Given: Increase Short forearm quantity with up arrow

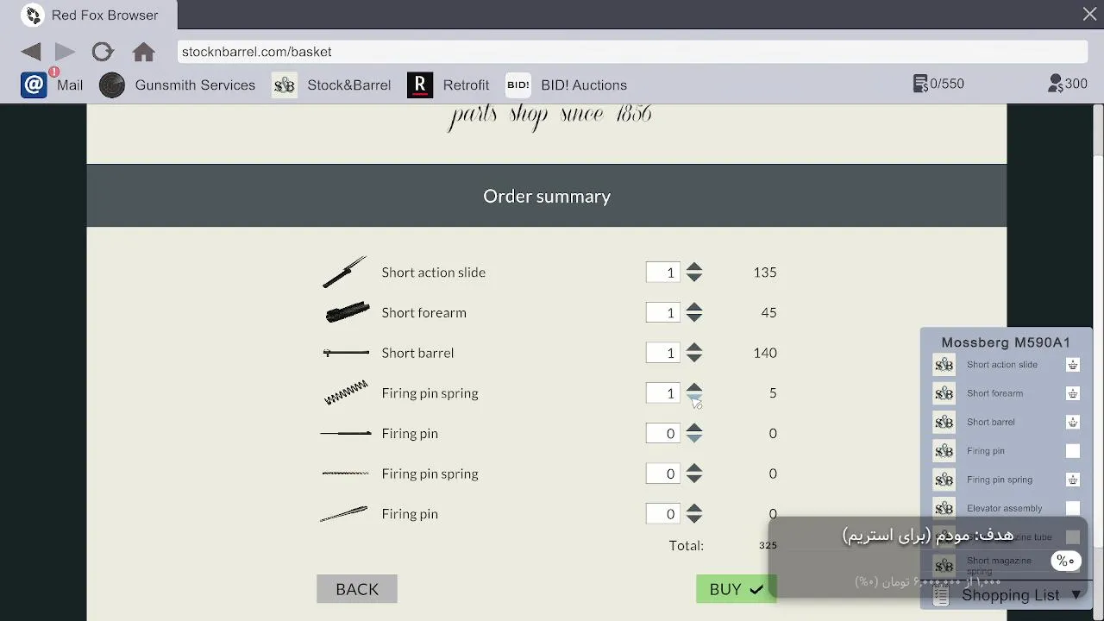Looking at the screenshot, I should (694, 307).
